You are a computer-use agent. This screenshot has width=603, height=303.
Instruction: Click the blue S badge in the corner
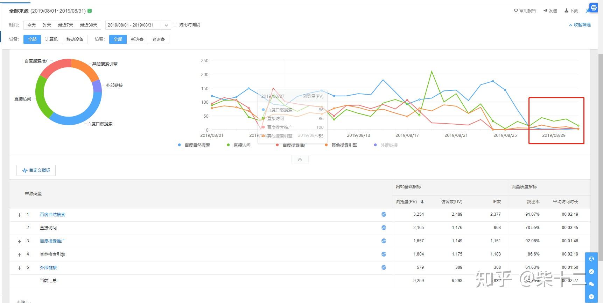[x=594, y=8]
